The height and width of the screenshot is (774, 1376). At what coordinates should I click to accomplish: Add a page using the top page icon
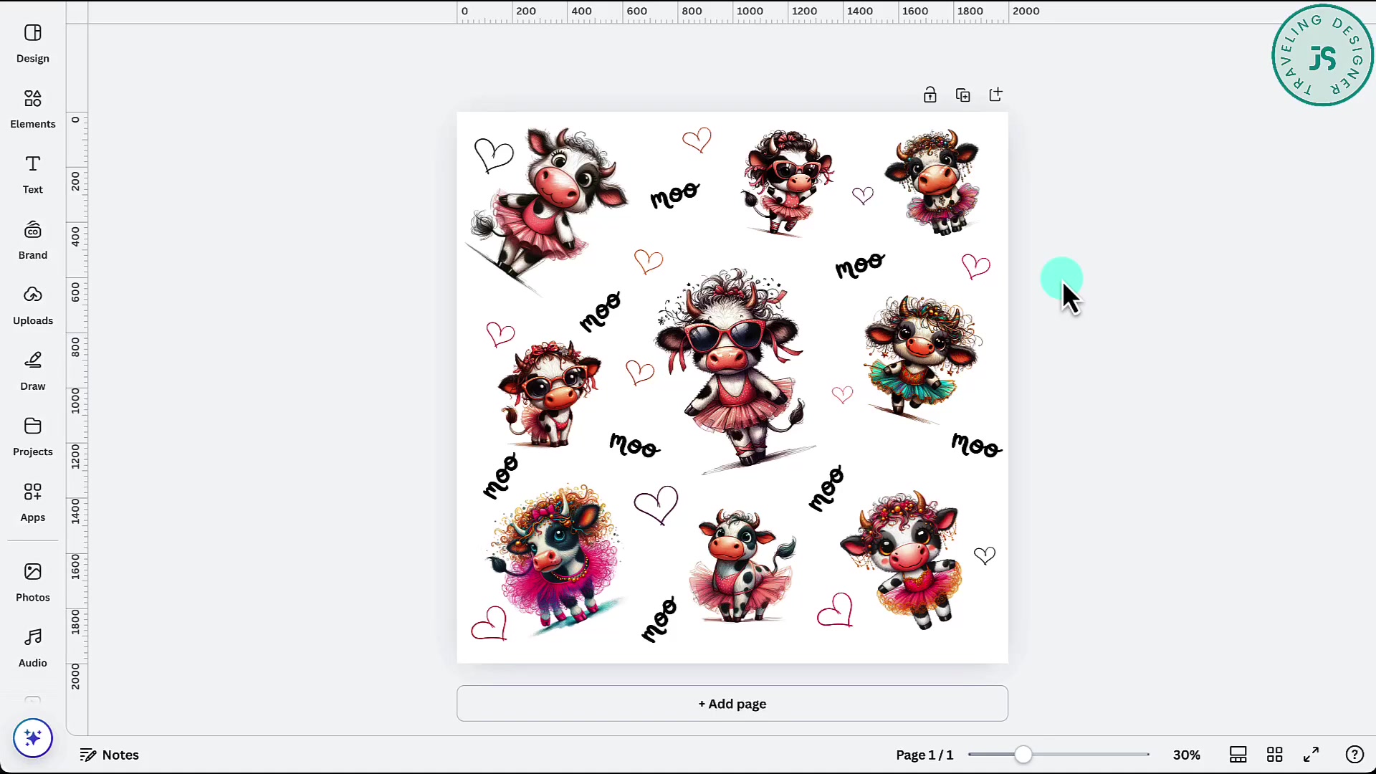click(996, 94)
